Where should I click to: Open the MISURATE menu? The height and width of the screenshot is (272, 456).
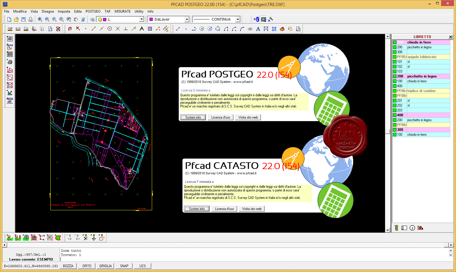point(123,11)
